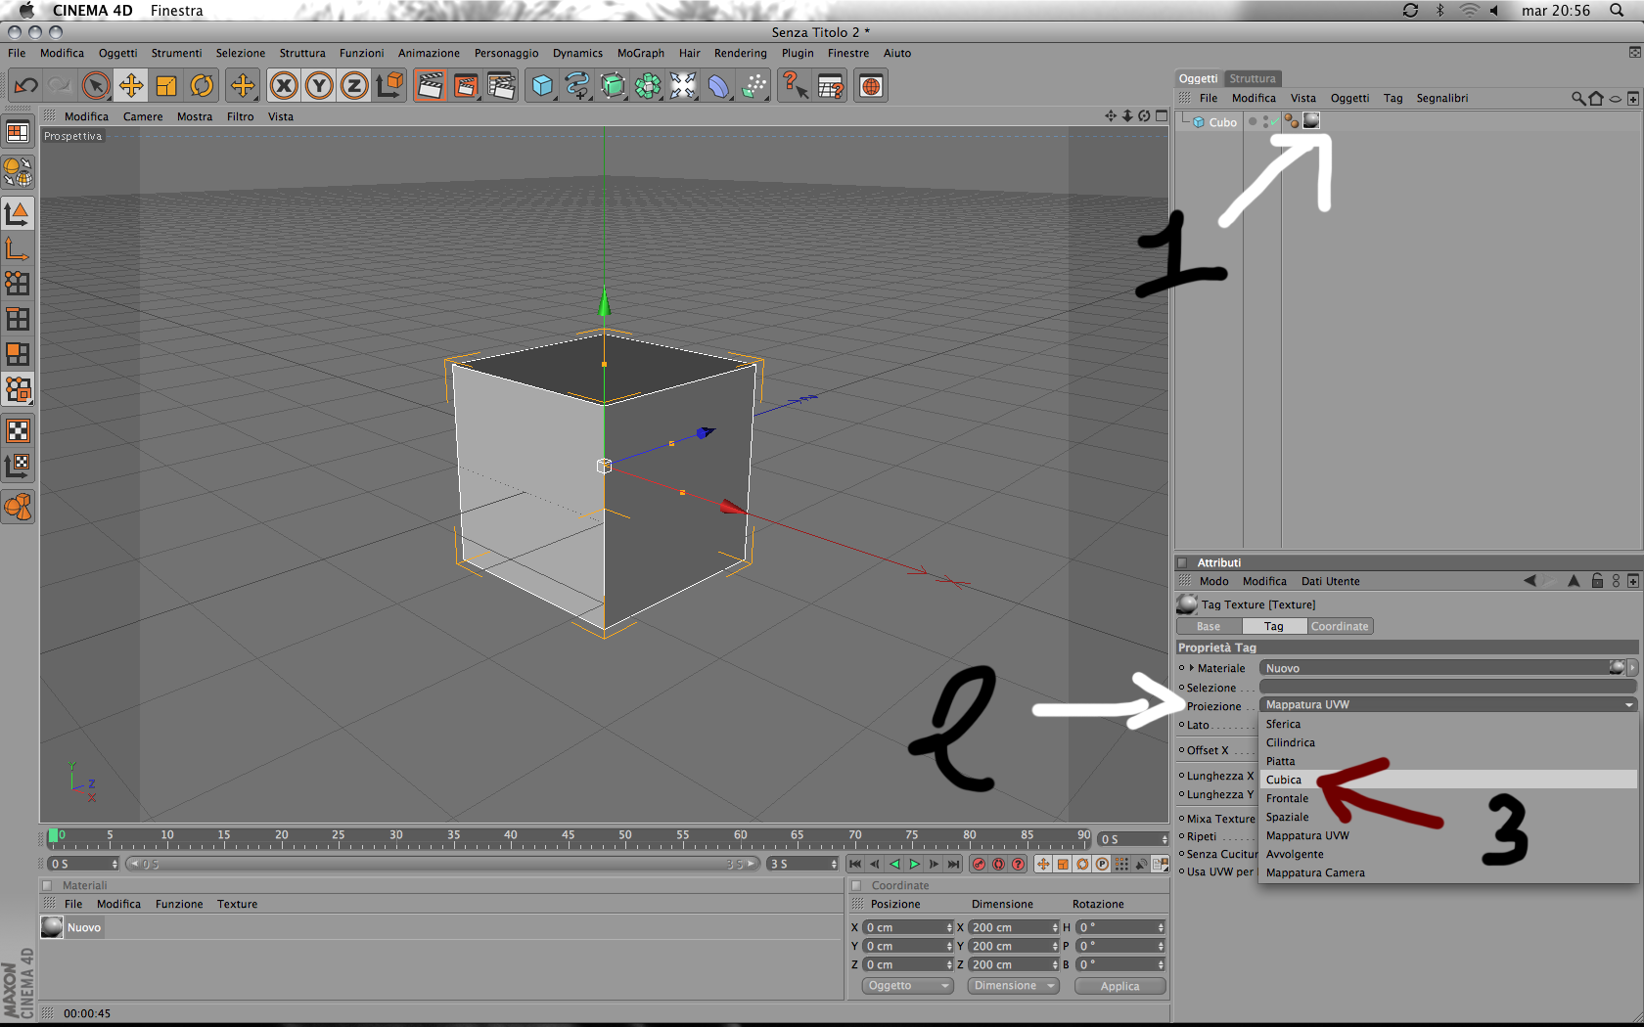
Task: Add a Cube primitive object
Action: (x=542, y=86)
